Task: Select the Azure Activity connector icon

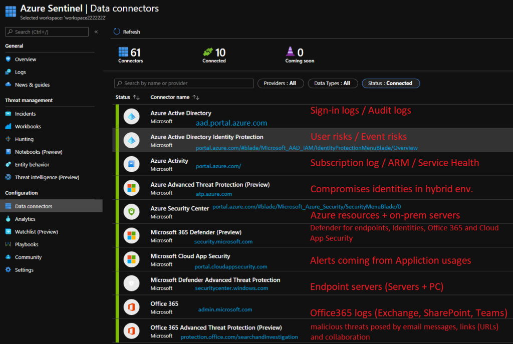Action: click(132, 164)
